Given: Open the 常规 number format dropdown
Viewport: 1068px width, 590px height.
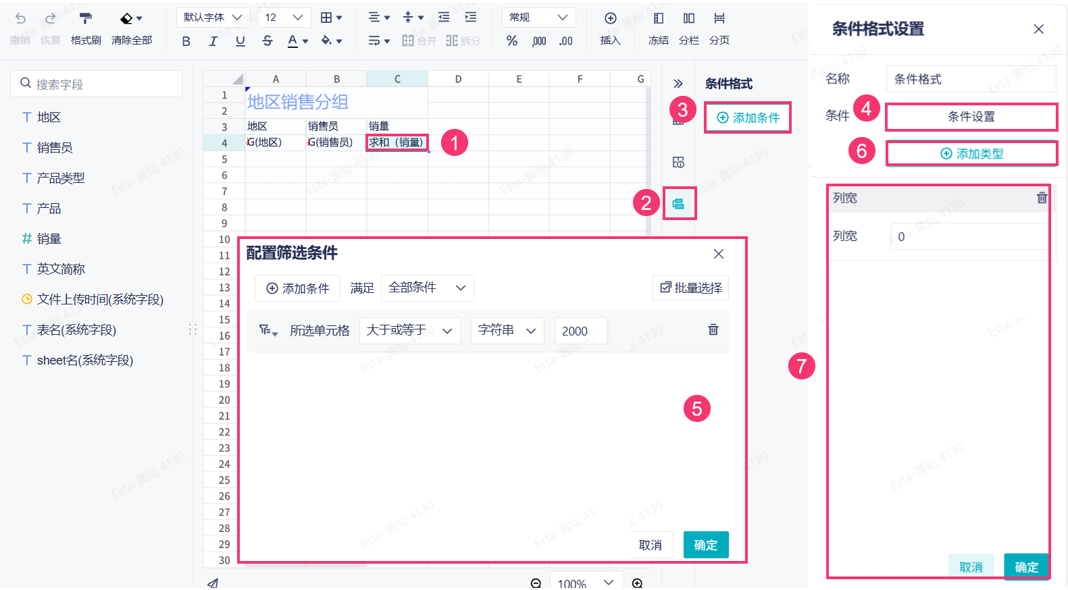Looking at the screenshot, I should tap(538, 18).
